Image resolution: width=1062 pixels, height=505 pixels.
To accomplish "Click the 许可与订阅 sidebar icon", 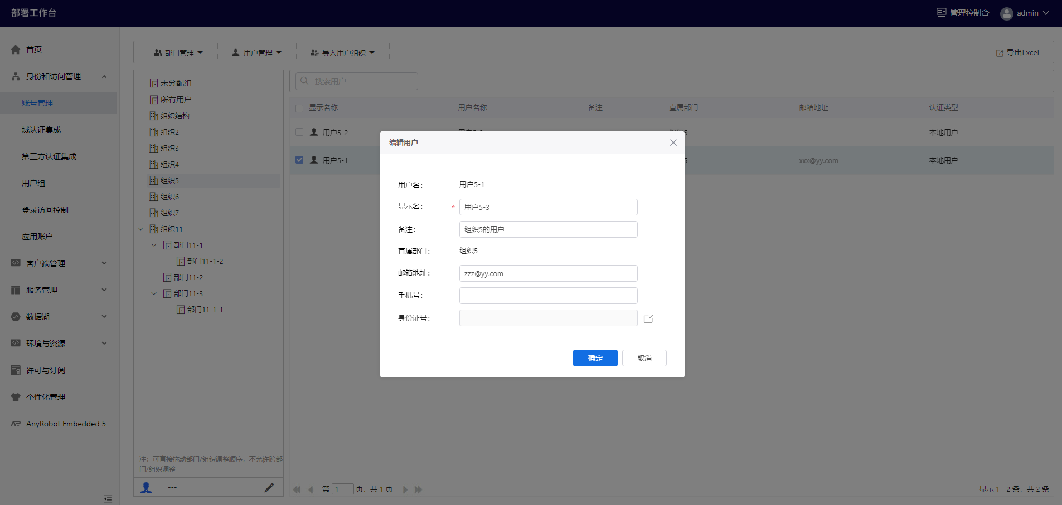I will pyautogui.click(x=16, y=370).
